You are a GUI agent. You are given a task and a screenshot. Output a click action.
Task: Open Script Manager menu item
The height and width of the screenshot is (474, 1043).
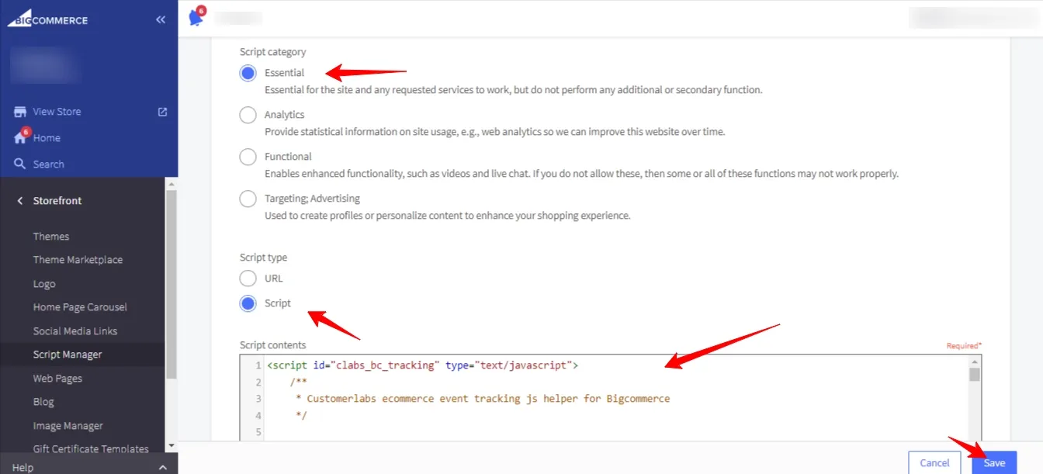[68, 355]
